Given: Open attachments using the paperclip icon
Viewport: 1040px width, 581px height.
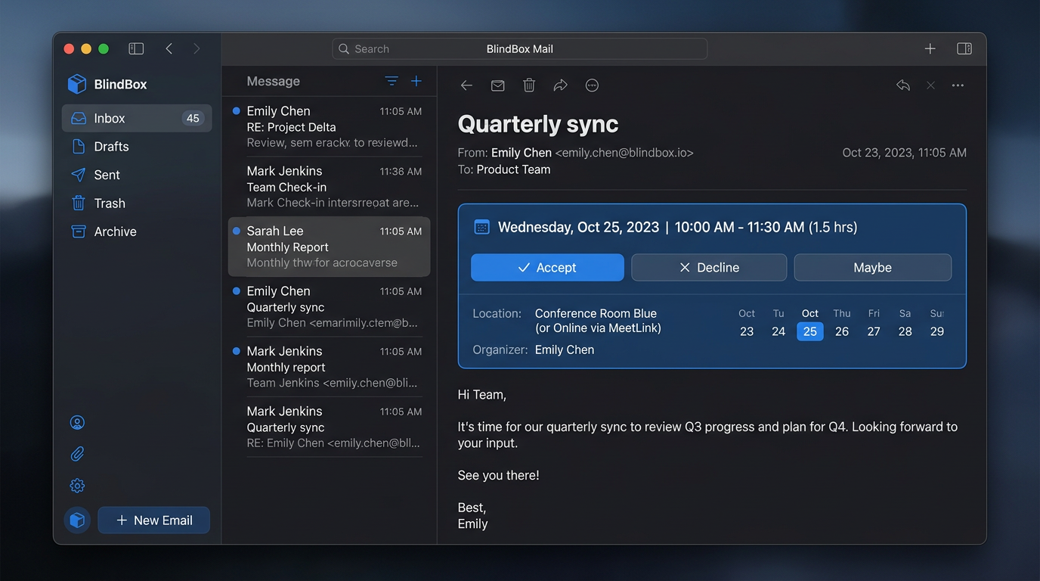Looking at the screenshot, I should tap(76, 453).
